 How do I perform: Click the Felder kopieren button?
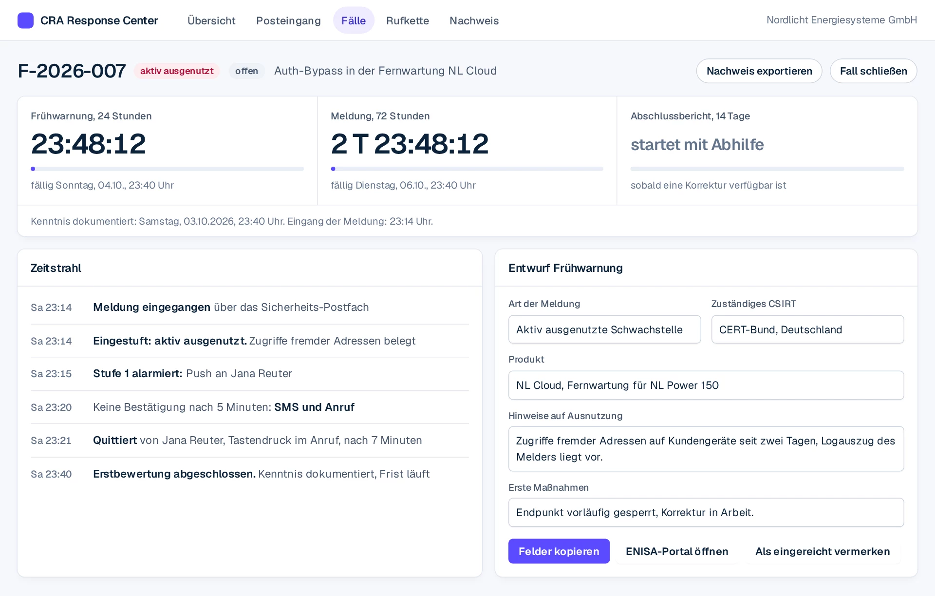[x=559, y=551]
